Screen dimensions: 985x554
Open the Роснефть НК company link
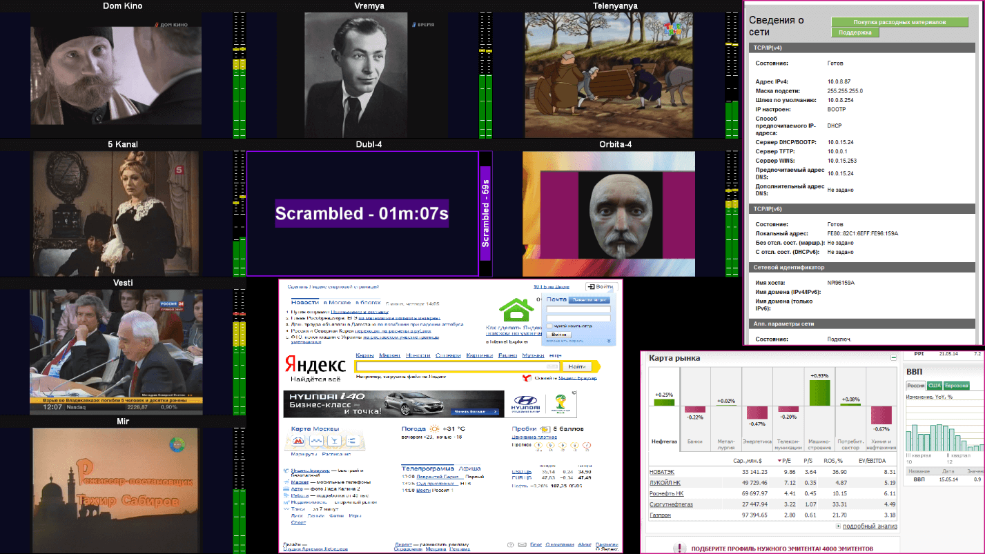pyautogui.click(x=668, y=493)
